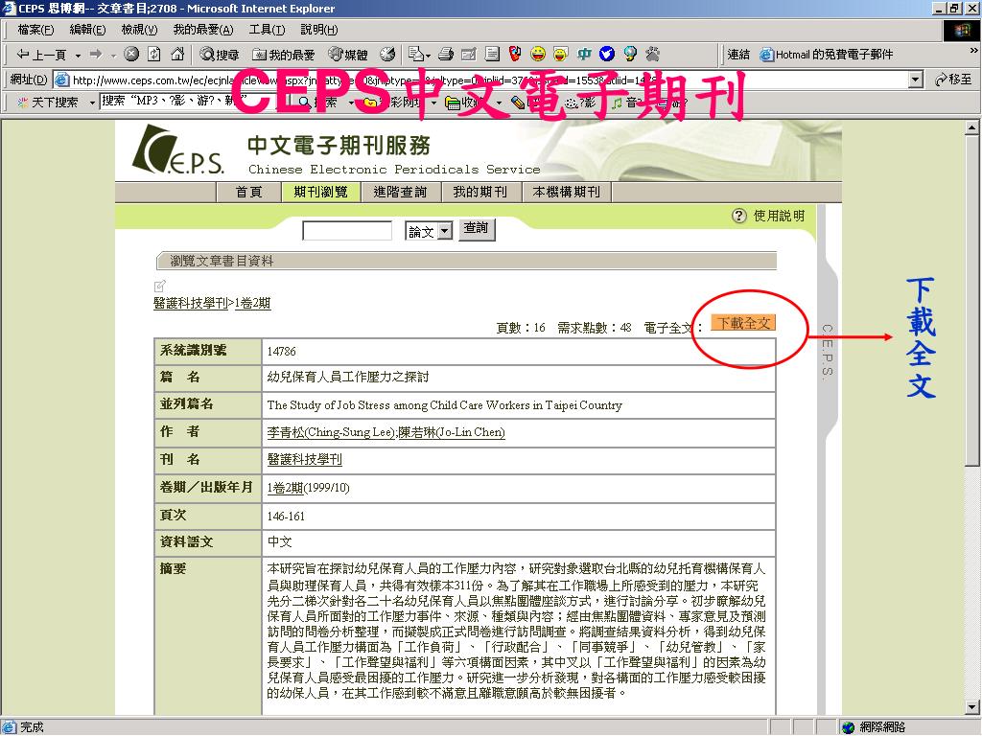Click the 下載全文 download button
Screen dimensions: 982x736
click(x=743, y=323)
